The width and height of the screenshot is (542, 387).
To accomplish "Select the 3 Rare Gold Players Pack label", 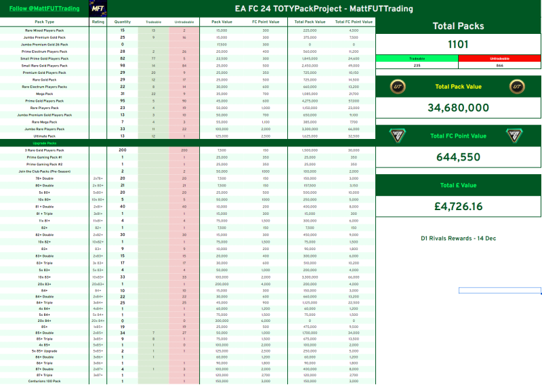I will click(x=45, y=150).
